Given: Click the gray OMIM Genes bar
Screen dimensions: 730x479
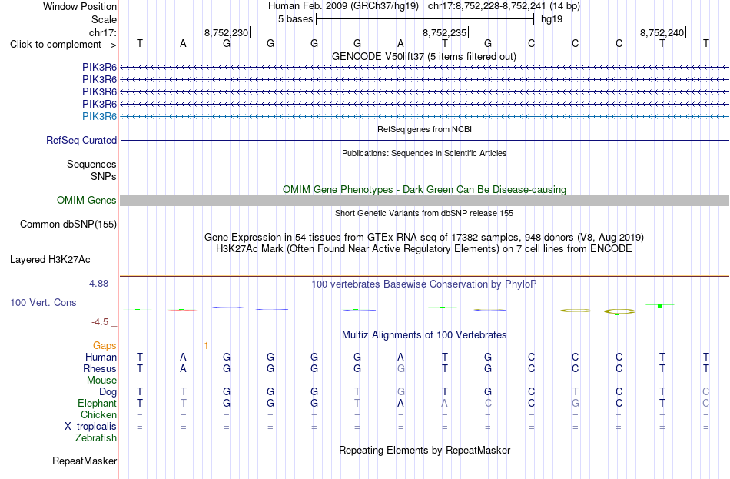Looking at the screenshot, I should 425,201.
